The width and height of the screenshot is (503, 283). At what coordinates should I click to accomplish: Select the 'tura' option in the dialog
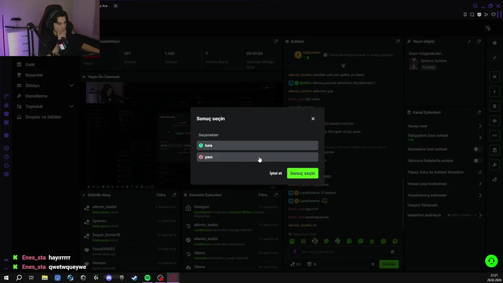click(x=257, y=145)
